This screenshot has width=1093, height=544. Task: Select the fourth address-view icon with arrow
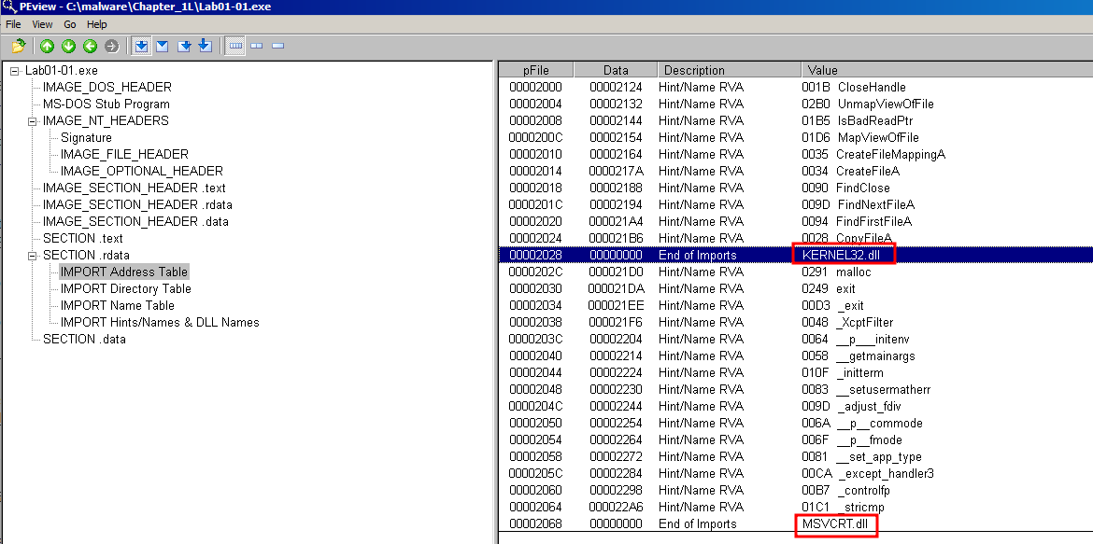click(205, 47)
